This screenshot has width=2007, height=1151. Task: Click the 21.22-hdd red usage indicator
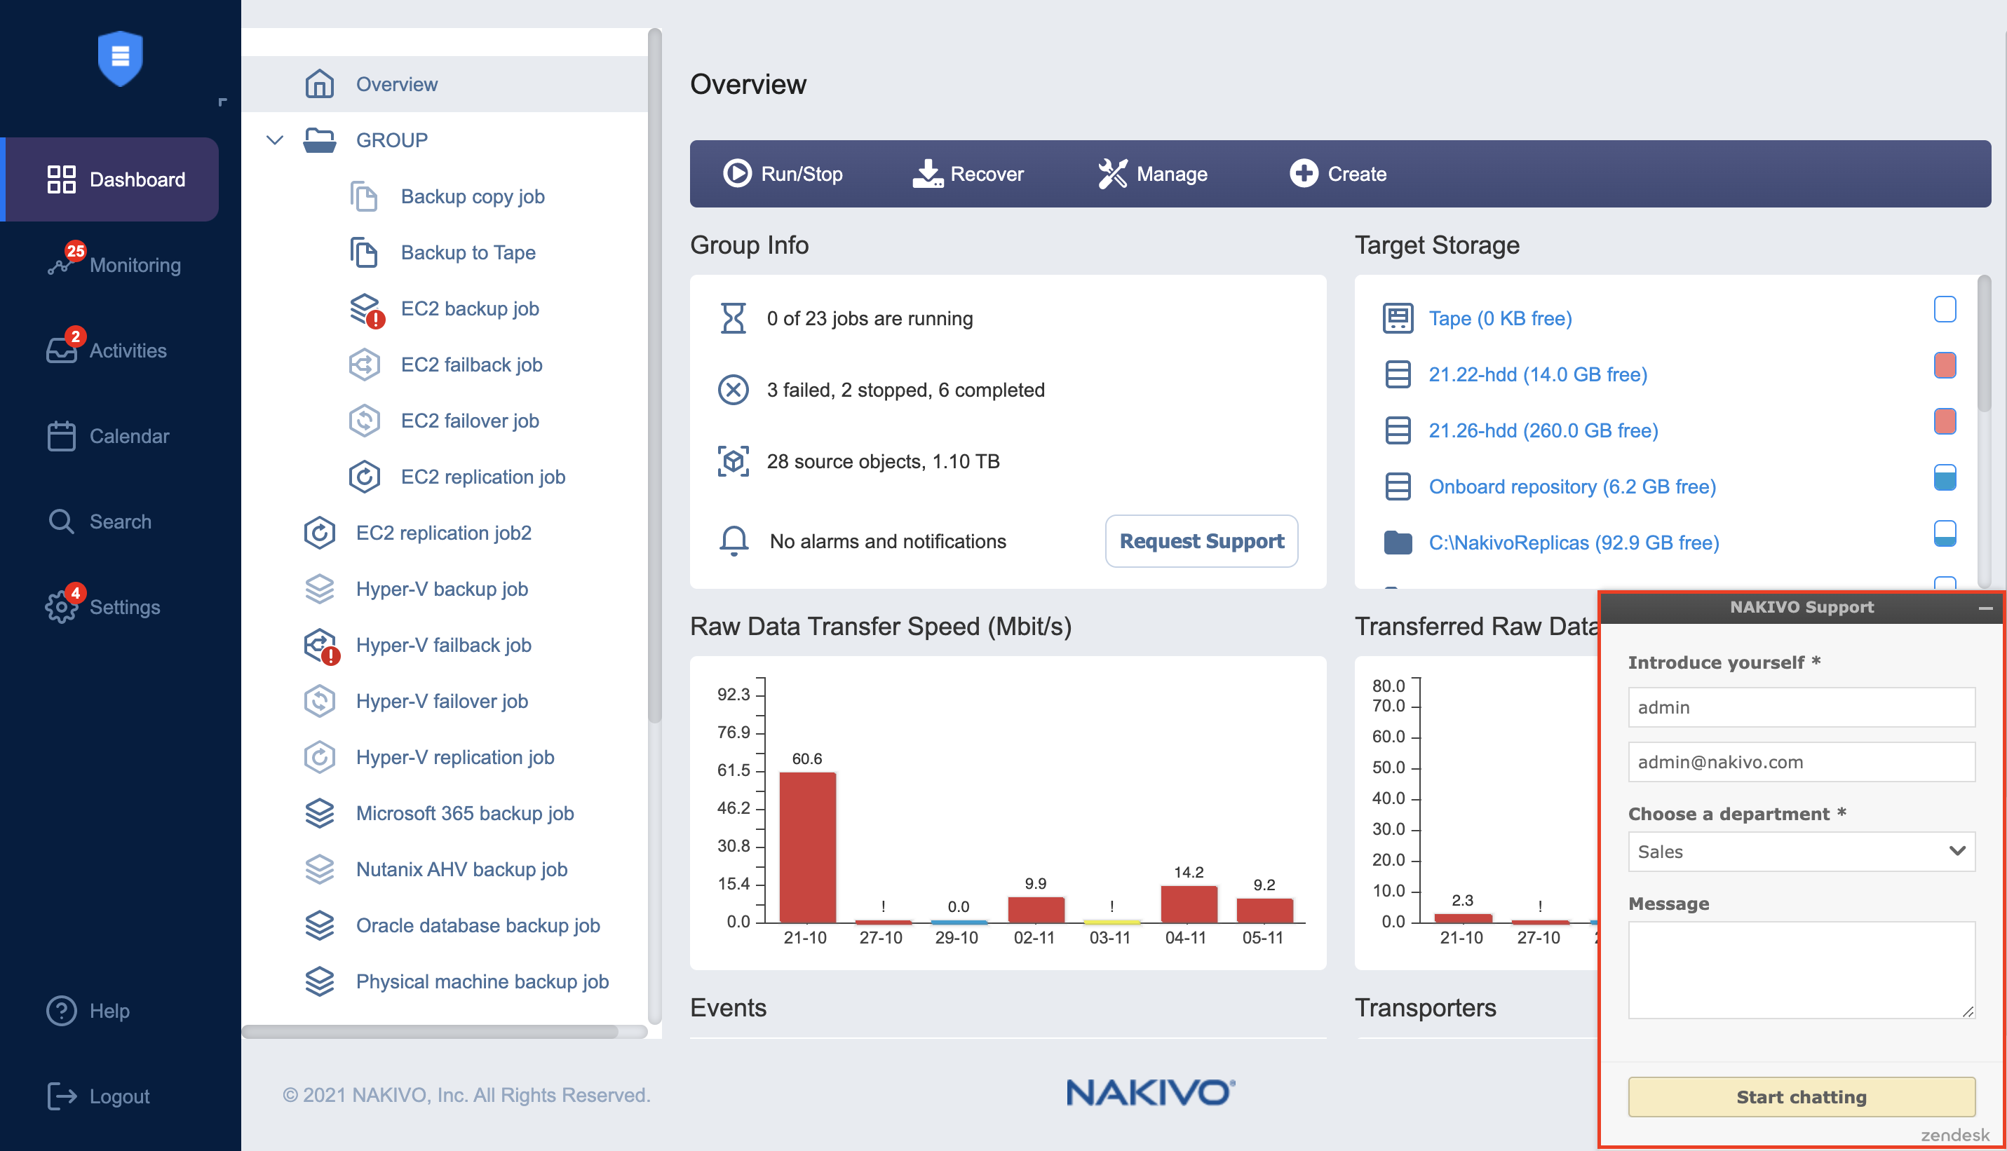tap(1945, 365)
